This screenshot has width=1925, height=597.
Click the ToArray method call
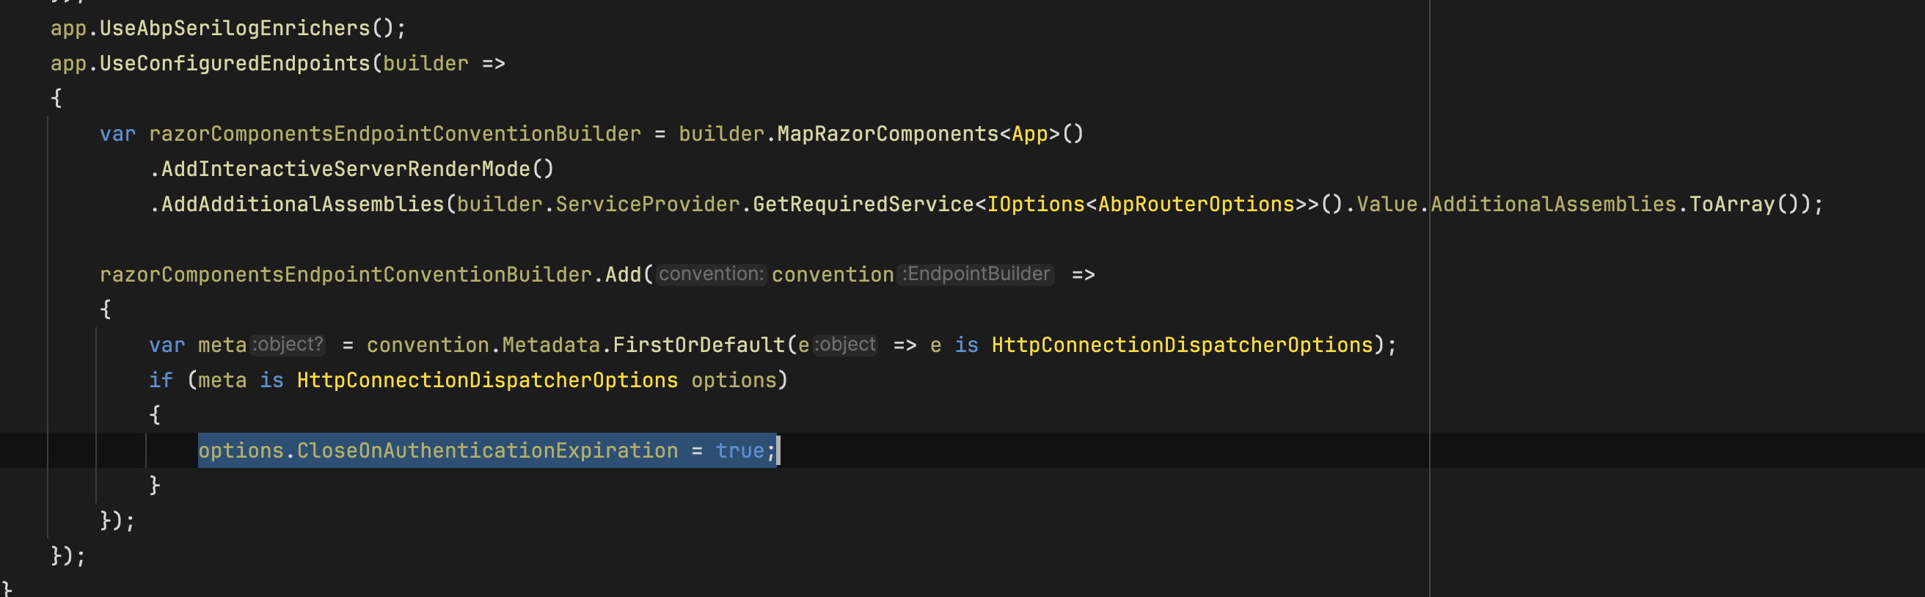pyautogui.click(x=1731, y=204)
